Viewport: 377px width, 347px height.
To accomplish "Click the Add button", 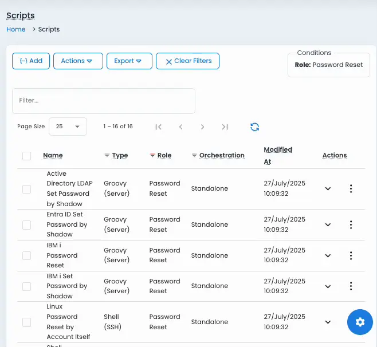I will [31, 61].
